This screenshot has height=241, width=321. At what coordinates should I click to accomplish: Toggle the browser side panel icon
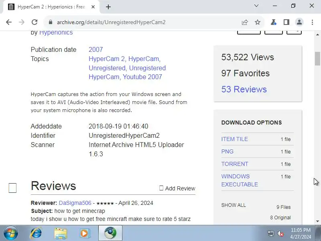tap(286, 22)
